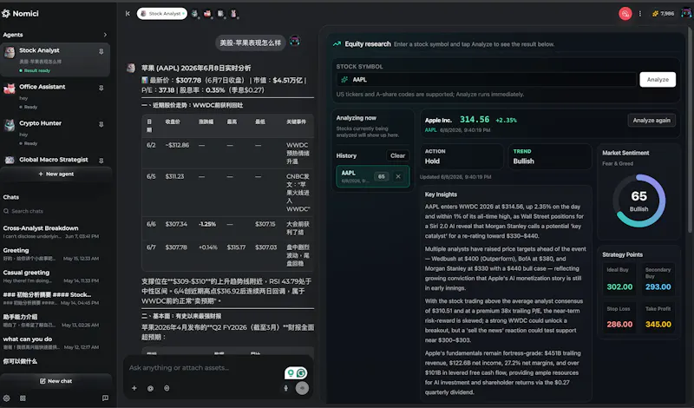
Task: Click the microphone voice input icon
Action: tap(286, 388)
